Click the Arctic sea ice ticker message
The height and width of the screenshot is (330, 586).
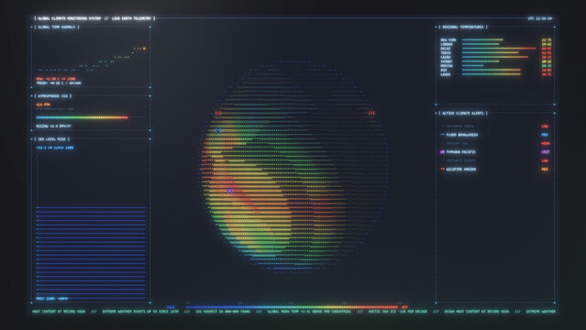coord(398,312)
